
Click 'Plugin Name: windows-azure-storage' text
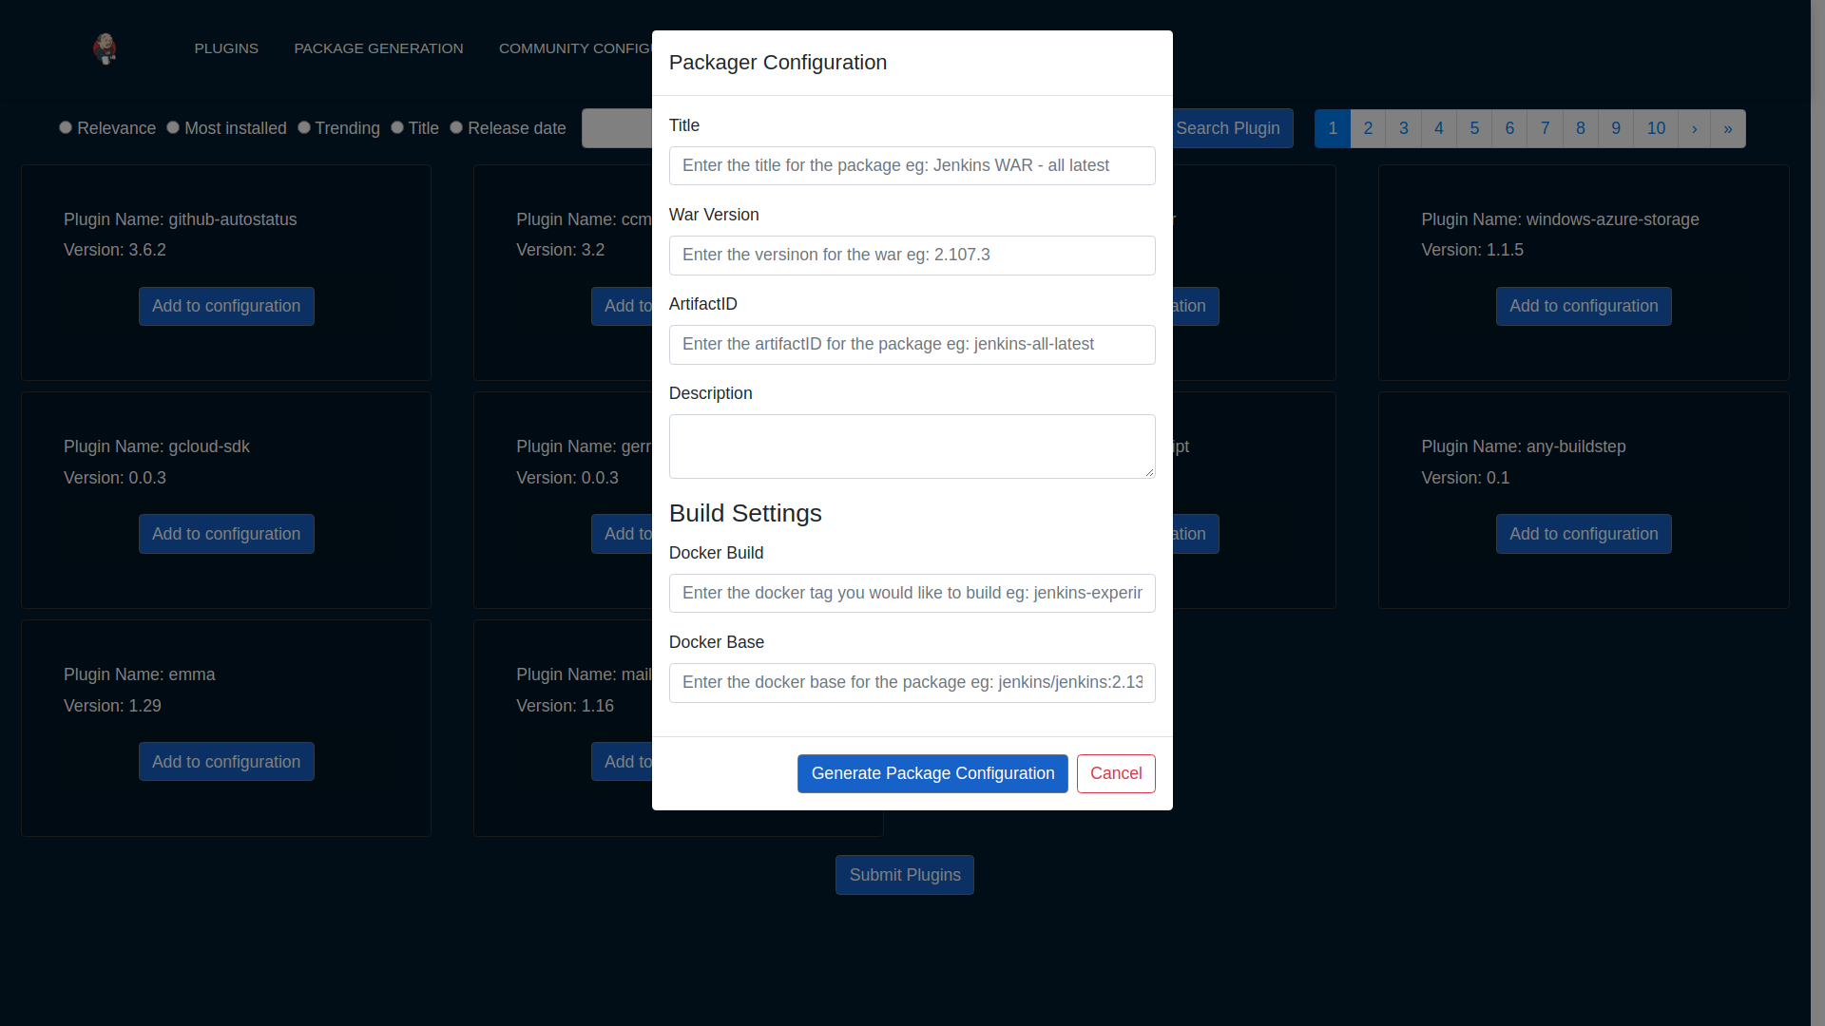click(1560, 219)
